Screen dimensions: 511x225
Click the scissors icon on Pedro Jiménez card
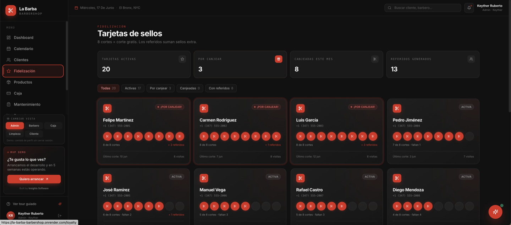pyautogui.click(x=397, y=108)
